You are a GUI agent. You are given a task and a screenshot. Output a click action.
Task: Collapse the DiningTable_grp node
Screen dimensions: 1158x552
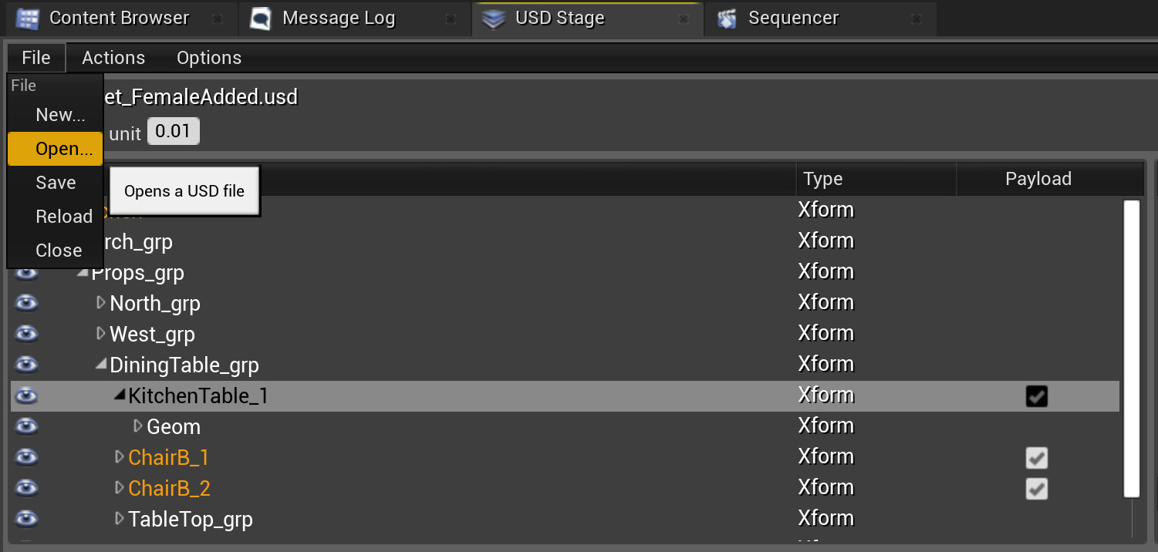pyautogui.click(x=100, y=365)
